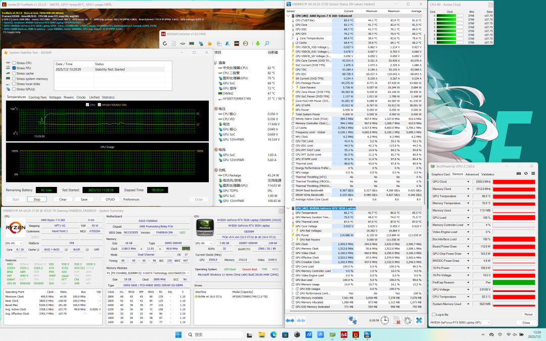This screenshot has height=341, width=546.
Task: Collapse the GPU [#0] NVIDIA GeForce sensor group
Action: click(x=288, y=208)
